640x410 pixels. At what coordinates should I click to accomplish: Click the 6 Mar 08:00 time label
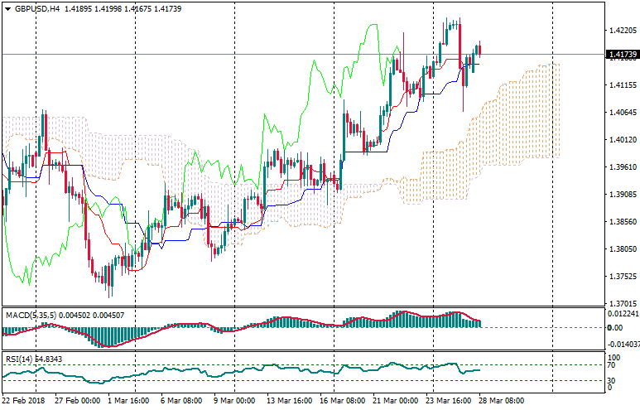tap(180, 400)
